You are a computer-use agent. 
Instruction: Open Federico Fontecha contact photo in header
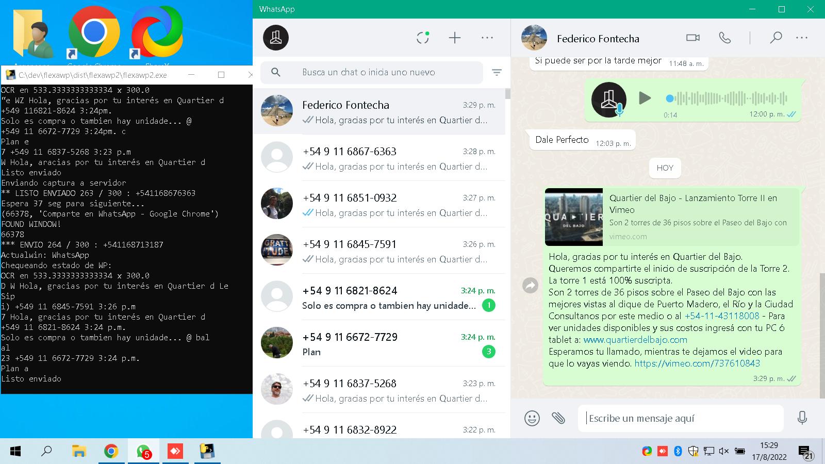point(534,38)
